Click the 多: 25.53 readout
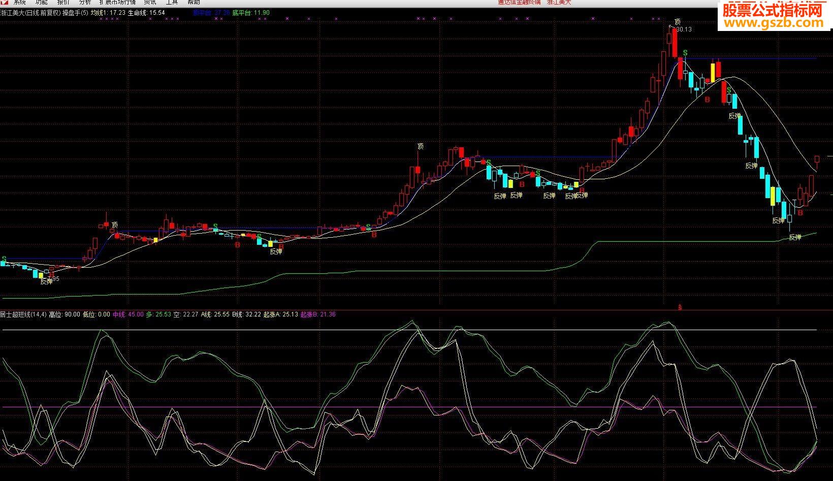Screen dimensions: 833x481 158,314
